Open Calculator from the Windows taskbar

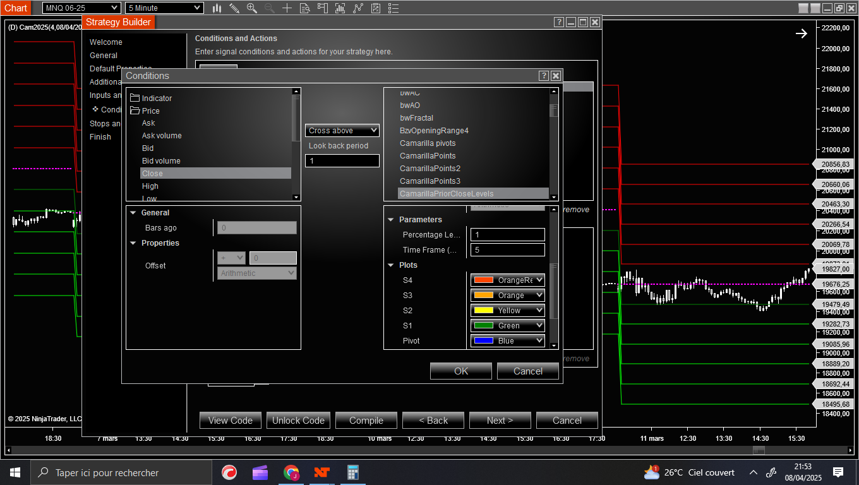353,472
